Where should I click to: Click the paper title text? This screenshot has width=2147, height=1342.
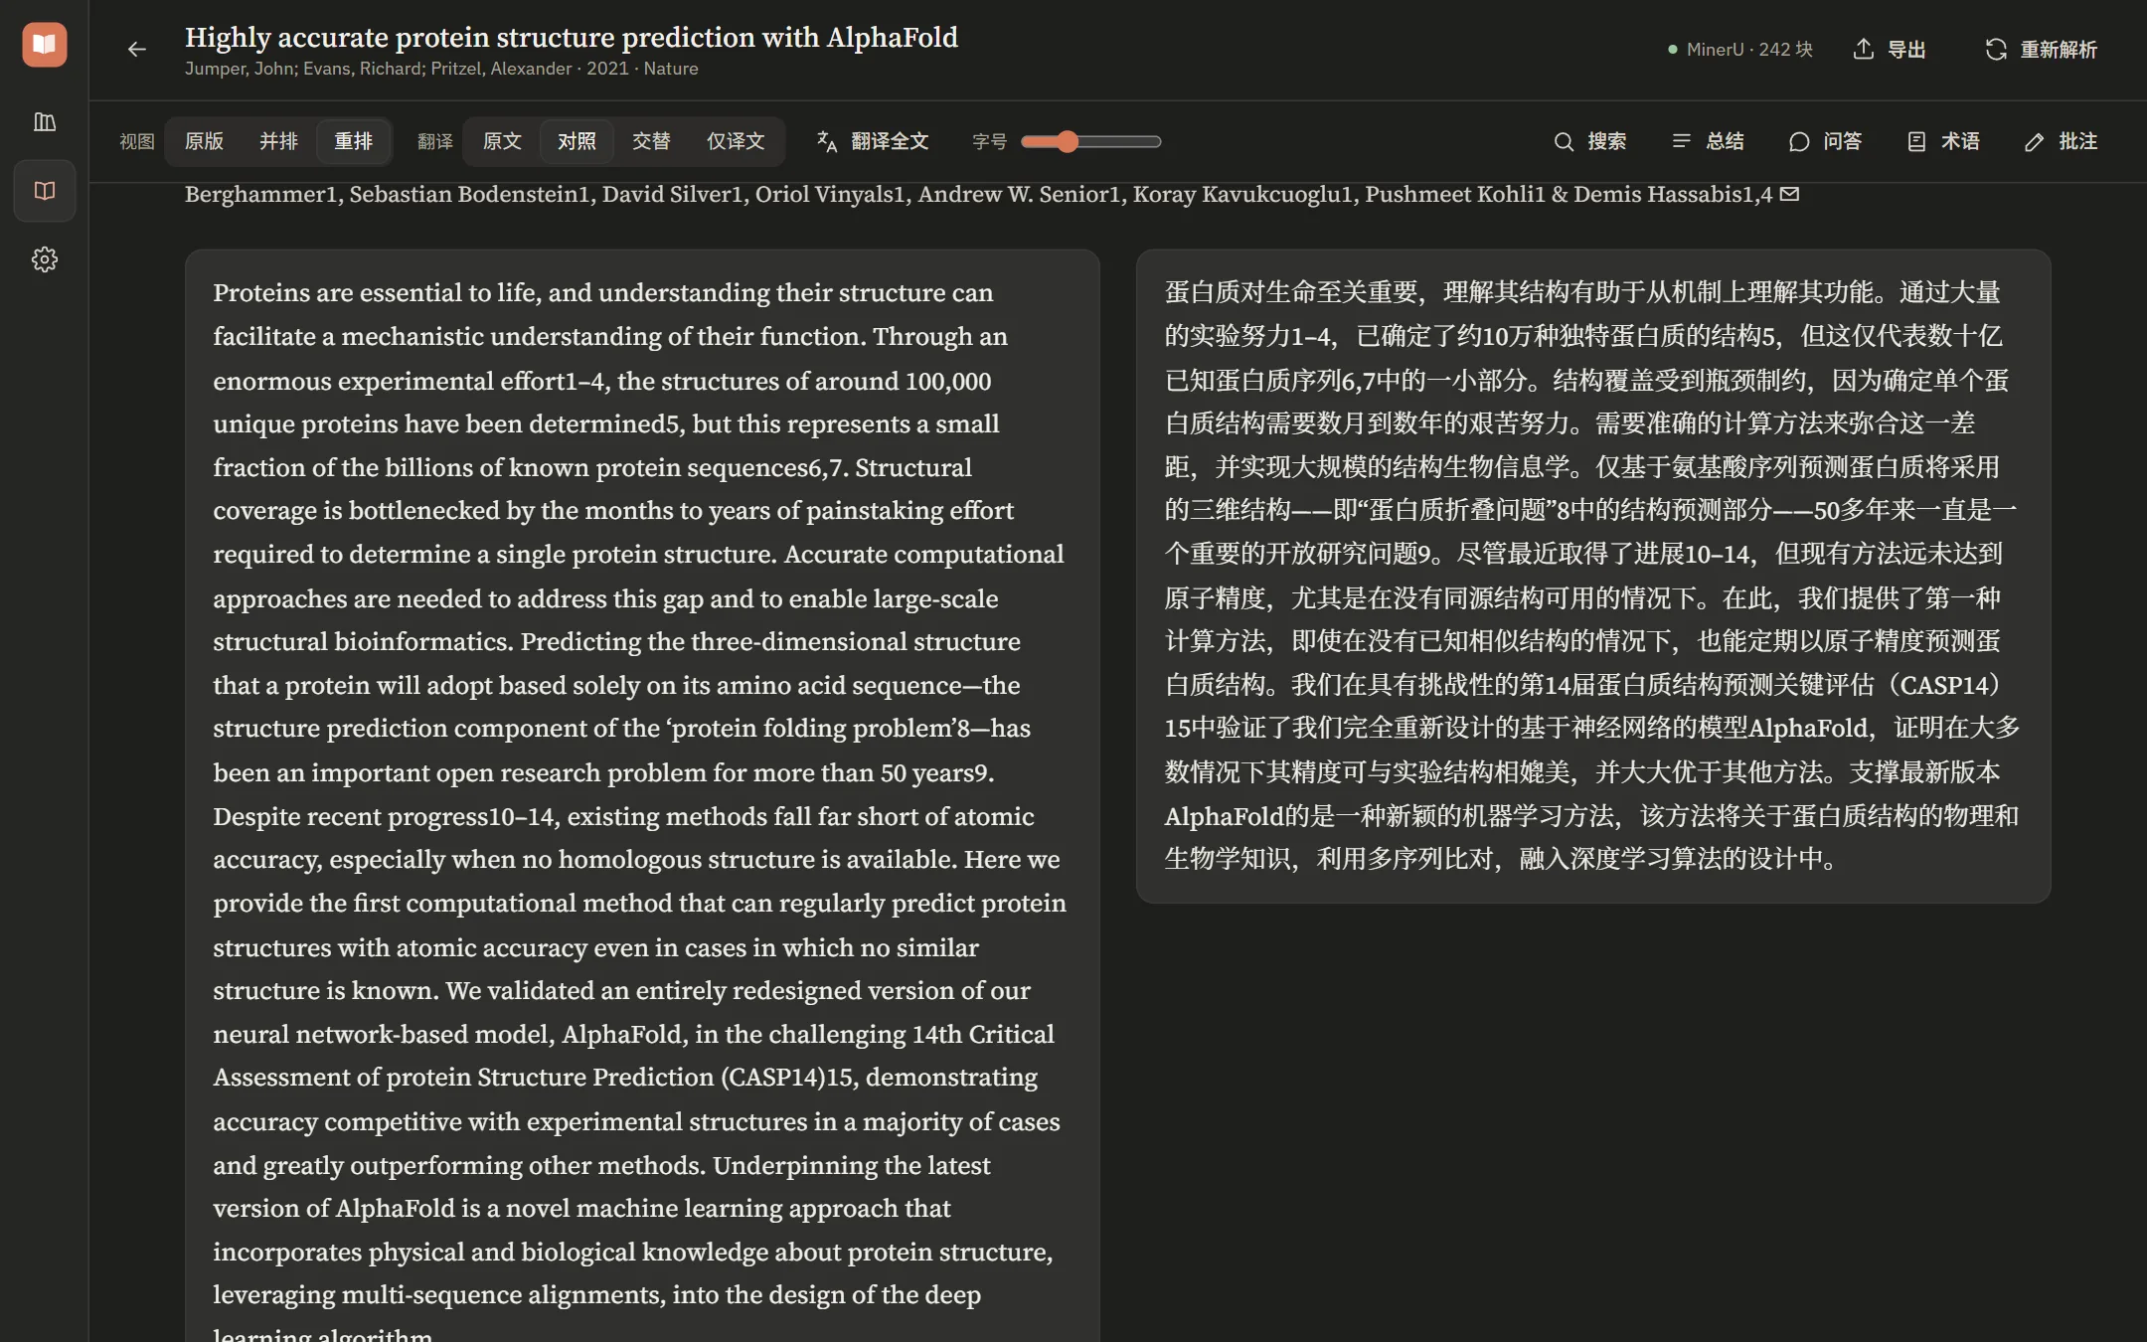572,37
